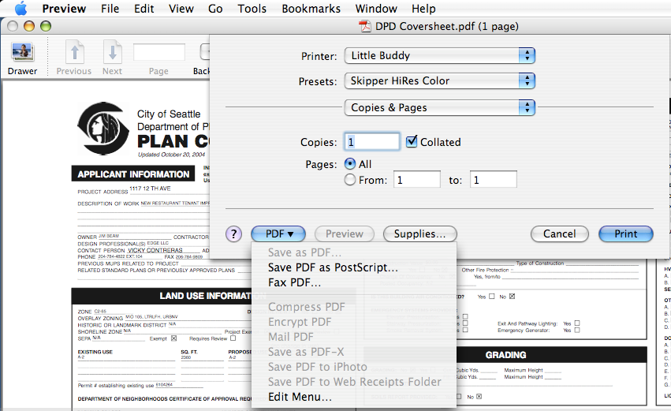Click the PDF dropdown button
This screenshot has height=411, width=671.
pos(278,234)
